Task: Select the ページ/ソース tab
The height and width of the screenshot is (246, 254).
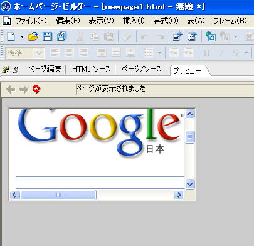Action: pyautogui.click(x=142, y=69)
